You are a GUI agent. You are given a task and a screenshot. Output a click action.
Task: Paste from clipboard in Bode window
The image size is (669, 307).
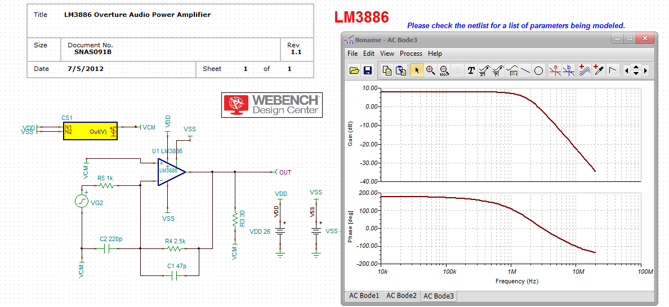click(400, 70)
